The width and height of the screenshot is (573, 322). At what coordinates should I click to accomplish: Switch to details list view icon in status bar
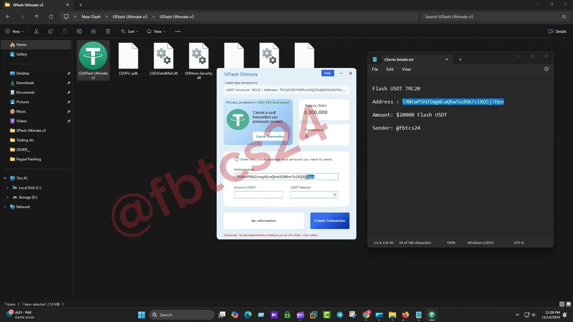tap(562, 304)
